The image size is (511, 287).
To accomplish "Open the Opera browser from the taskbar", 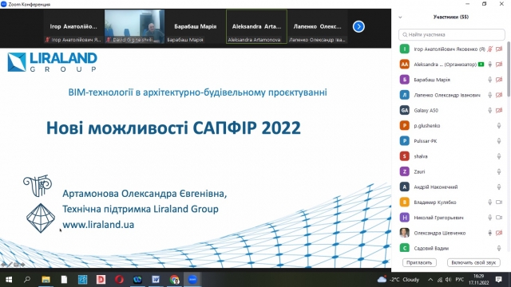I will (x=119, y=280).
